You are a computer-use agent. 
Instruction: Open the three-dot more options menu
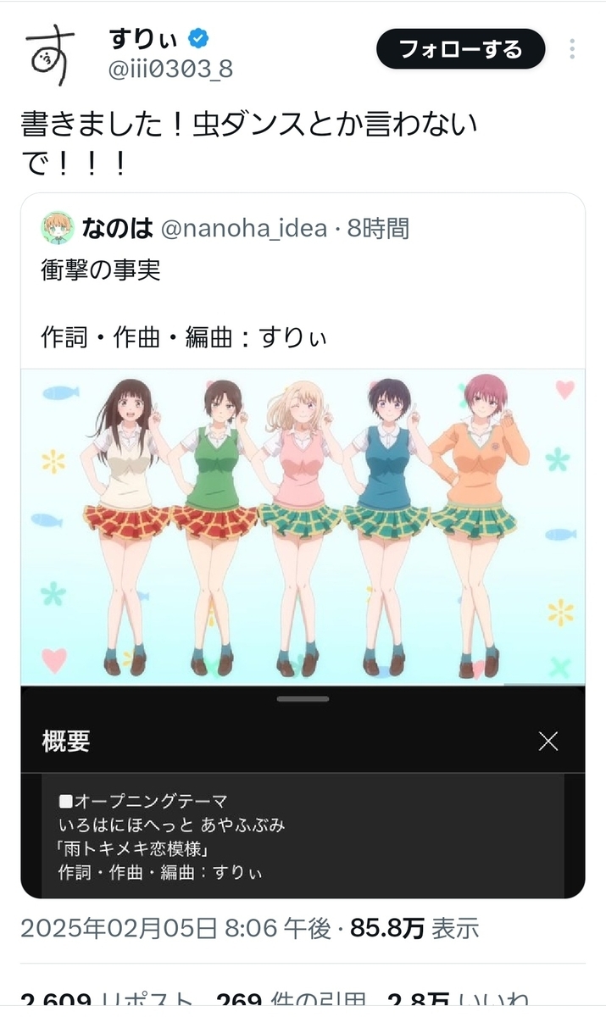tap(572, 49)
